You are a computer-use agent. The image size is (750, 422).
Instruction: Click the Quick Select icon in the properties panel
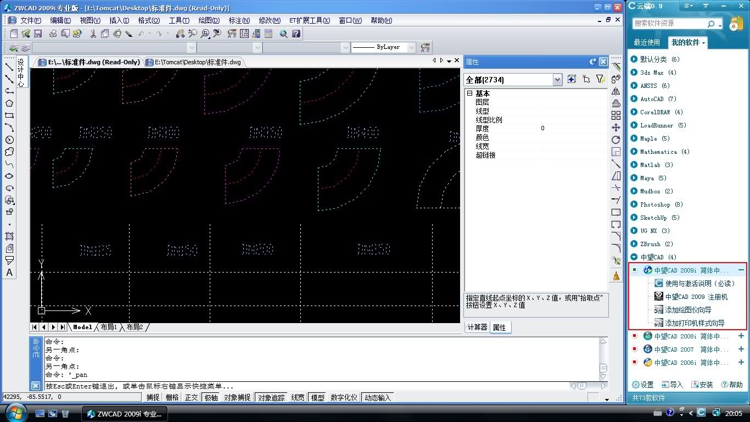pyautogui.click(x=601, y=79)
